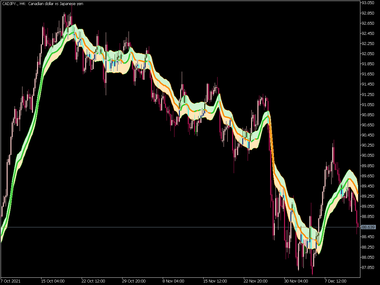The width and height of the screenshot is (380, 285).
Task: Click the 91.050 price axis label
Action: [x=368, y=105]
